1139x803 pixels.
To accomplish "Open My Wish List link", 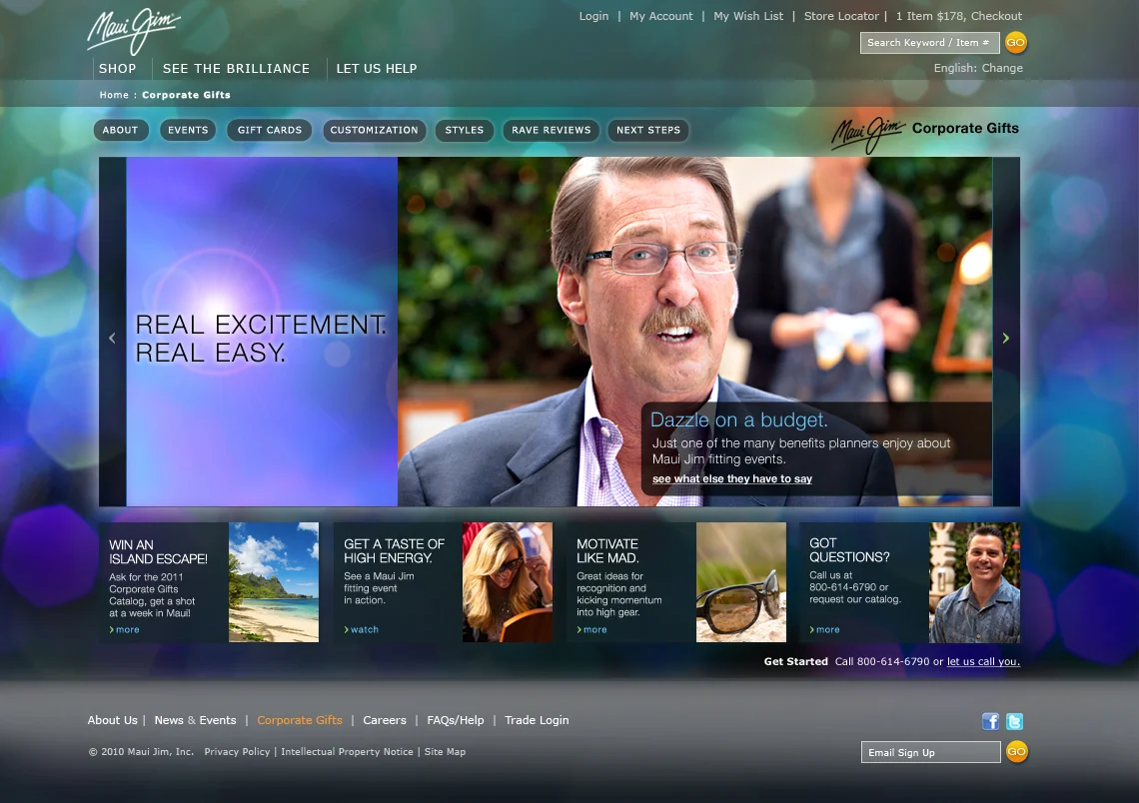I will coord(748,16).
